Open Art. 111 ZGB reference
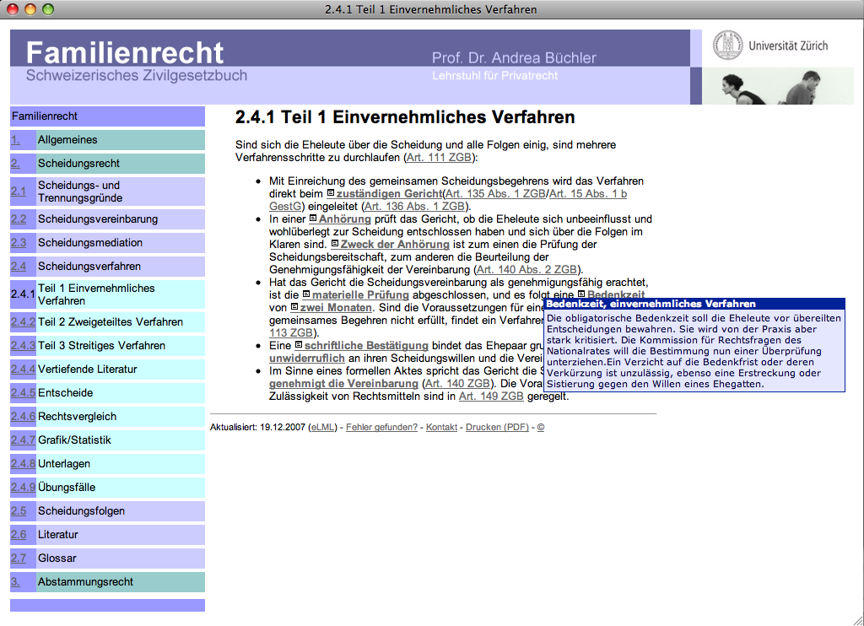864x626 pixels. (439, 158)
